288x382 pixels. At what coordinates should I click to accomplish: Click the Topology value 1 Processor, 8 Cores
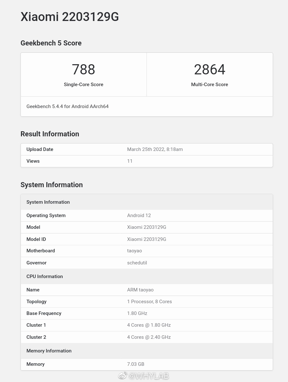pos(149,302)
